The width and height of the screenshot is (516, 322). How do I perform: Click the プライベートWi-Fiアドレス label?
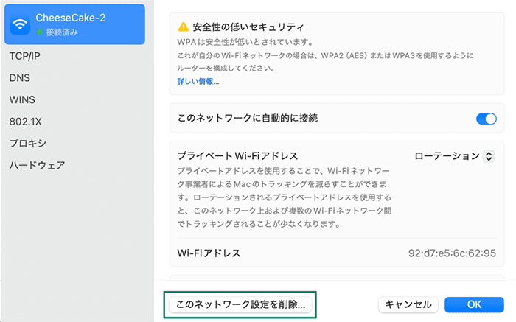[237, 156]
